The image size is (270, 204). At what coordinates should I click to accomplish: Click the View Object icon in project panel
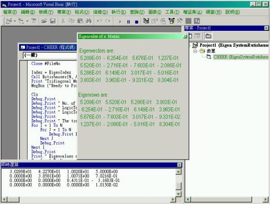[197, 36]
